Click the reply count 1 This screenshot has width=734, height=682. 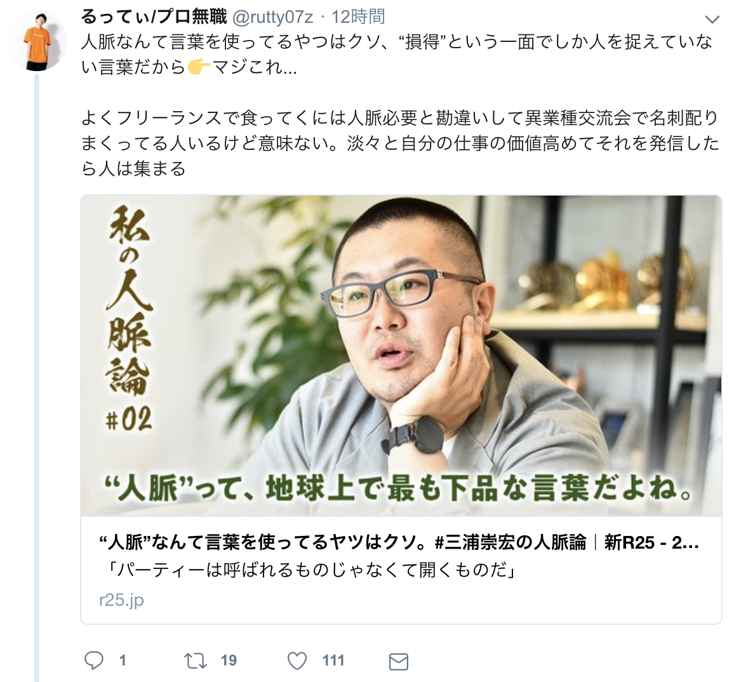(x=123, y=660)
